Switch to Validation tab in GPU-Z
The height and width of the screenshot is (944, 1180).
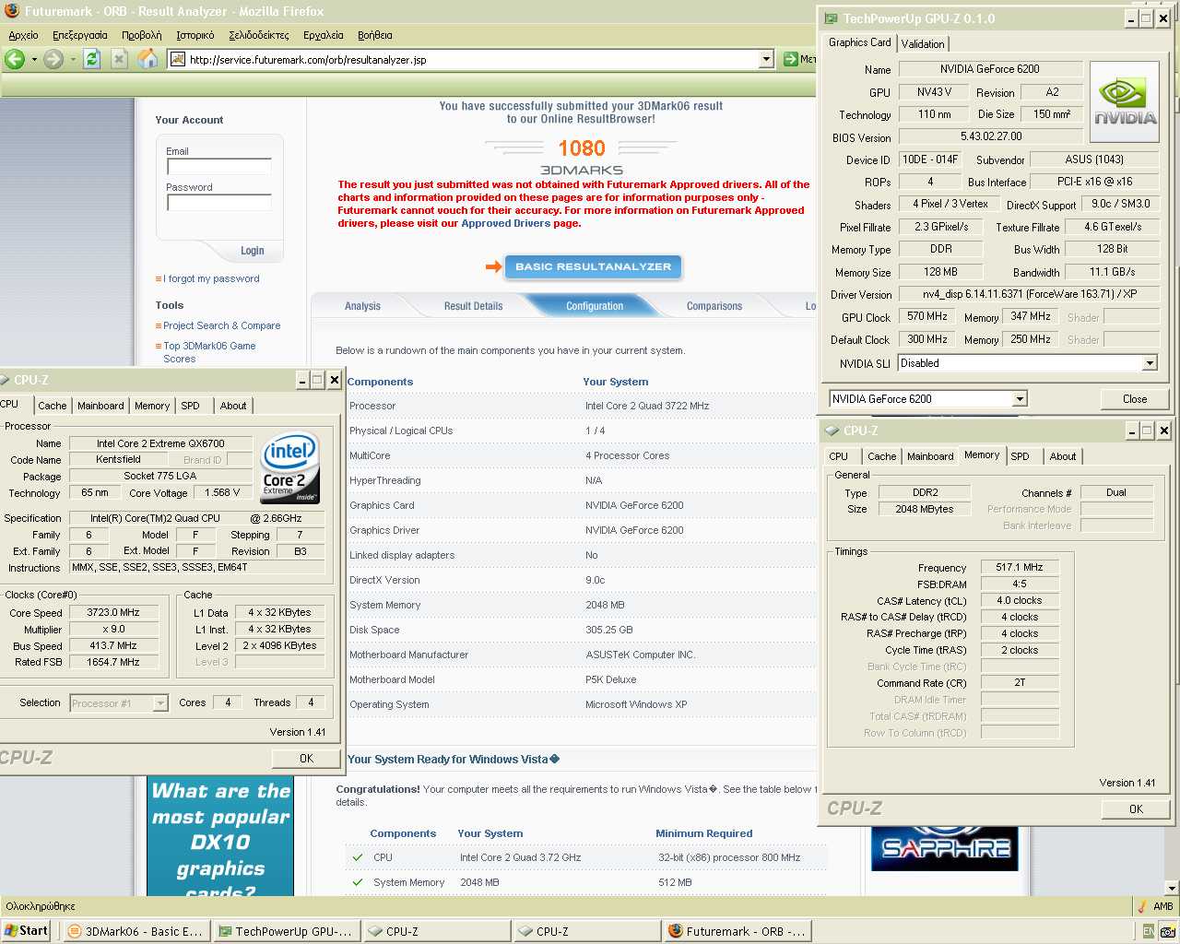coord(923,44)
